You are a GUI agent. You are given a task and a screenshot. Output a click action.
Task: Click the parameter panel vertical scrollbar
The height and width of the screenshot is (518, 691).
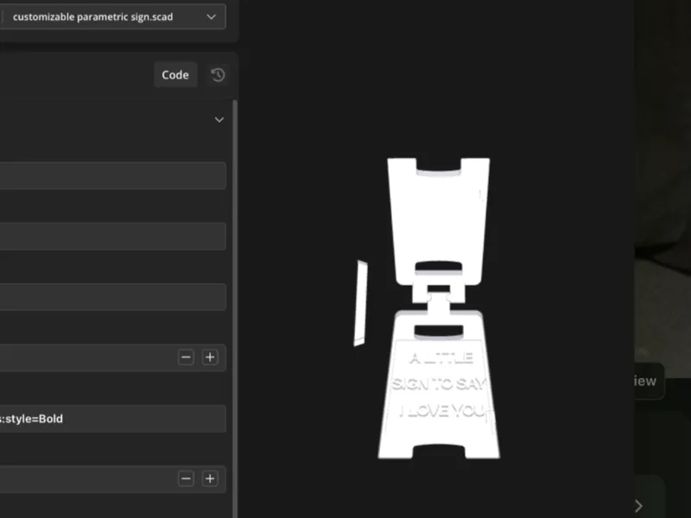pyautogui.click(x=235, y=308)
